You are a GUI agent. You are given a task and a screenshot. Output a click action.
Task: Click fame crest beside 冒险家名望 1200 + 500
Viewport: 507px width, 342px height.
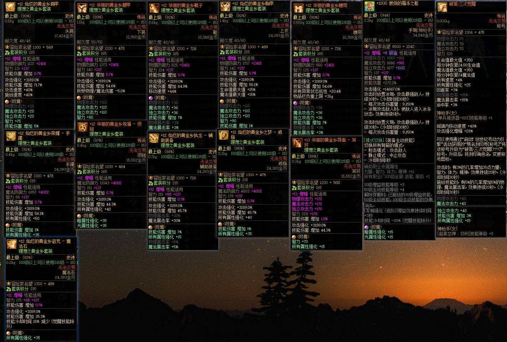294,183
